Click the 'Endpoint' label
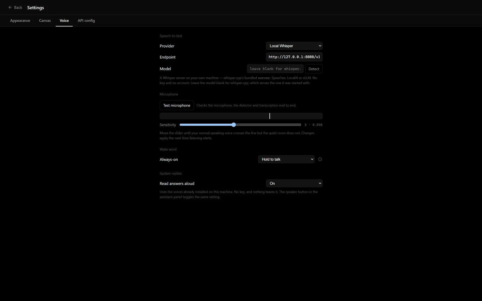Image resolution: width=482 pixels, height=301 pixels. [x=167, y=57]
